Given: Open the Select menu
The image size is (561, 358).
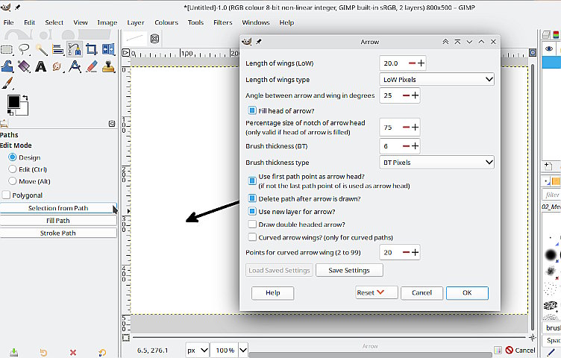Looking at the screenshot, I should [54, 22].
